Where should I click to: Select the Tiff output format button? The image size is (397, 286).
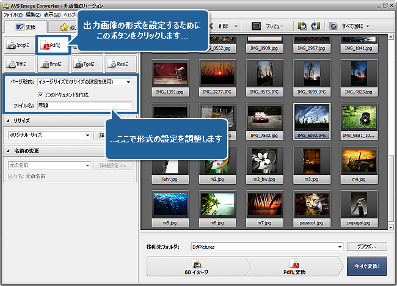(19, 63)
